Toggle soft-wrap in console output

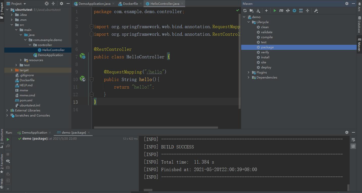(x=353, y=140)
